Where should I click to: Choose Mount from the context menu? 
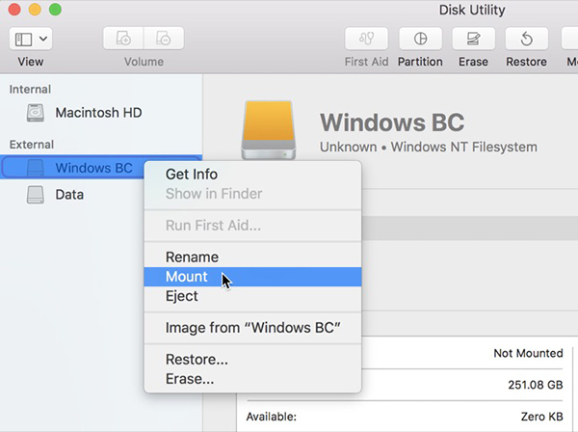click(186, 277)
